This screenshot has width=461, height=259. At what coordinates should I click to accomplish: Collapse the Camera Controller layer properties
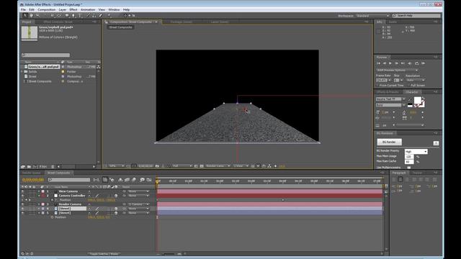[x=39, y=196]
